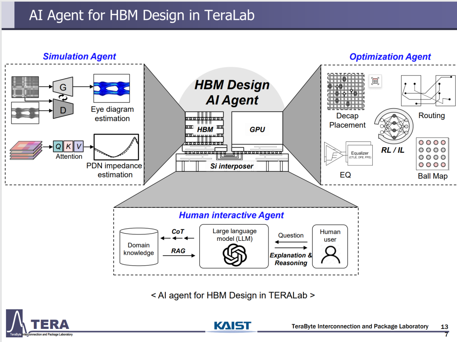Click the RL / IL label

[393, 150]
